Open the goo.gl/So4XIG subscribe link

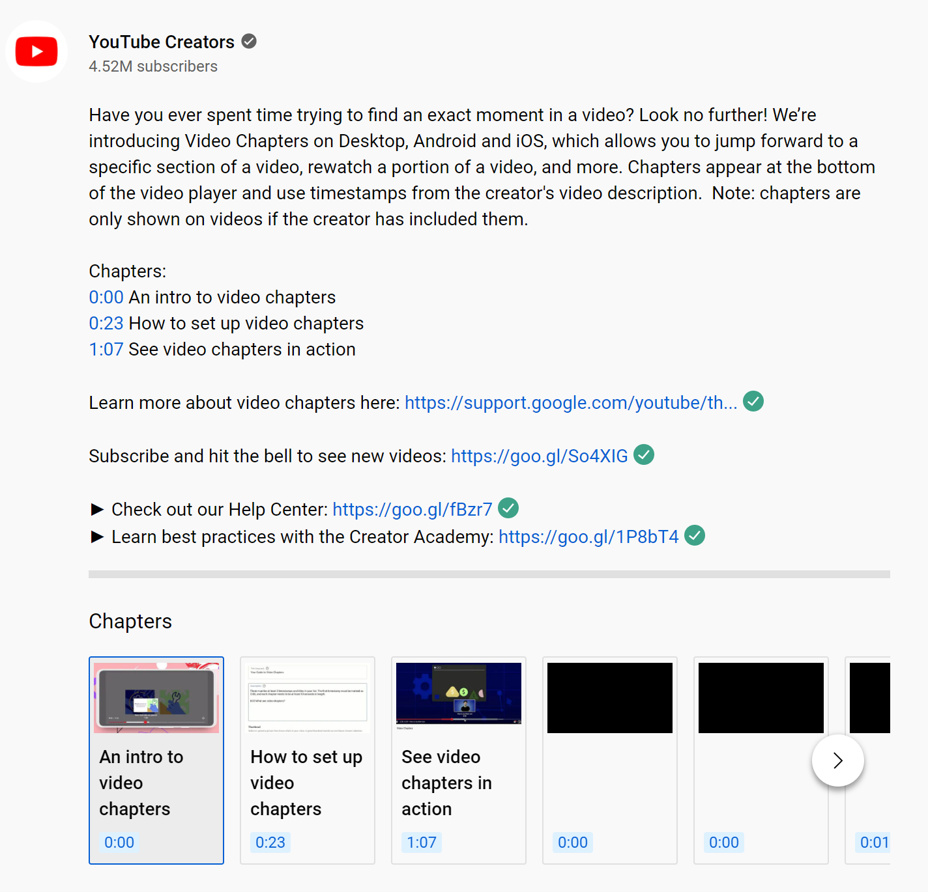click(x=540, y=456)
